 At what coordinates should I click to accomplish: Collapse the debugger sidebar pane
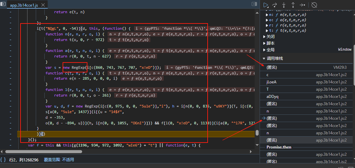tap(254, 4)
